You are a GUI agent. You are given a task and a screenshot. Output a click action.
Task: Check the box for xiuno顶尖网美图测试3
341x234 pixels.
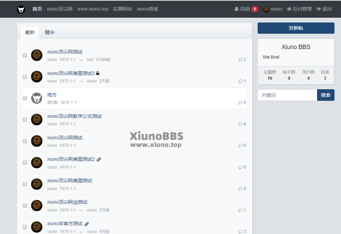(x=25, y=77)
